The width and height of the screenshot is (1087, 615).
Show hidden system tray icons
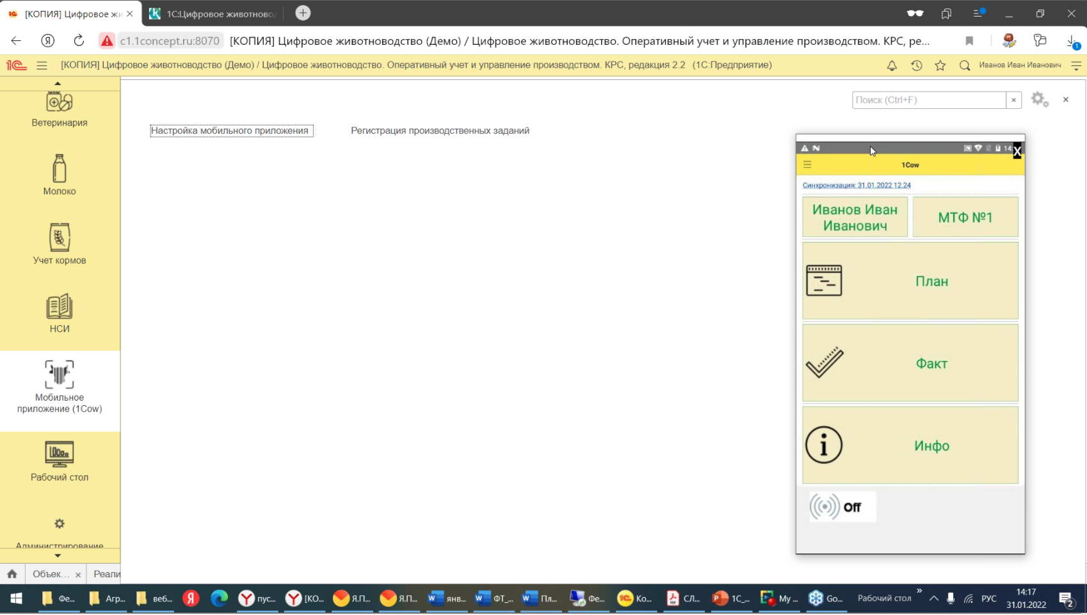pos(934,598)
